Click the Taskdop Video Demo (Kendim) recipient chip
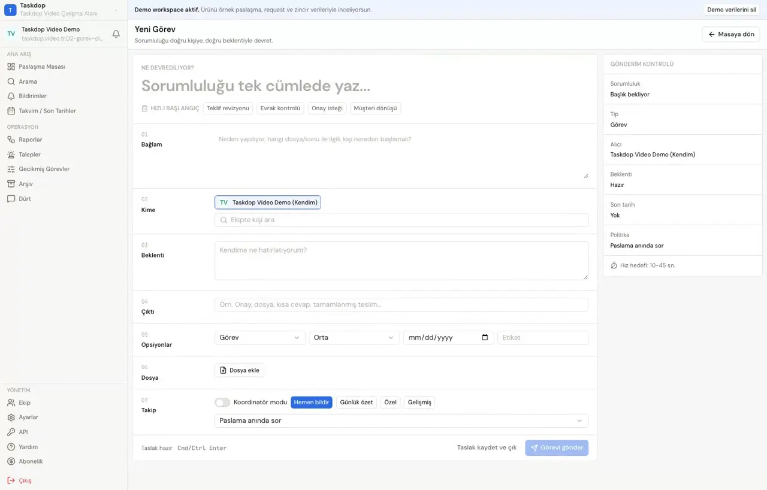Viewport: 767px width, 490px height. tap(268, 202)
